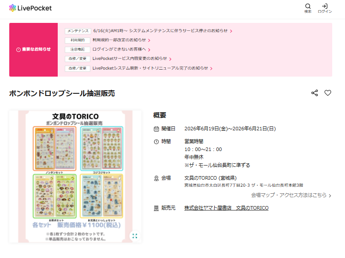Click the 改修/変更 tag beside サービス内容変更

pos(78,59)
